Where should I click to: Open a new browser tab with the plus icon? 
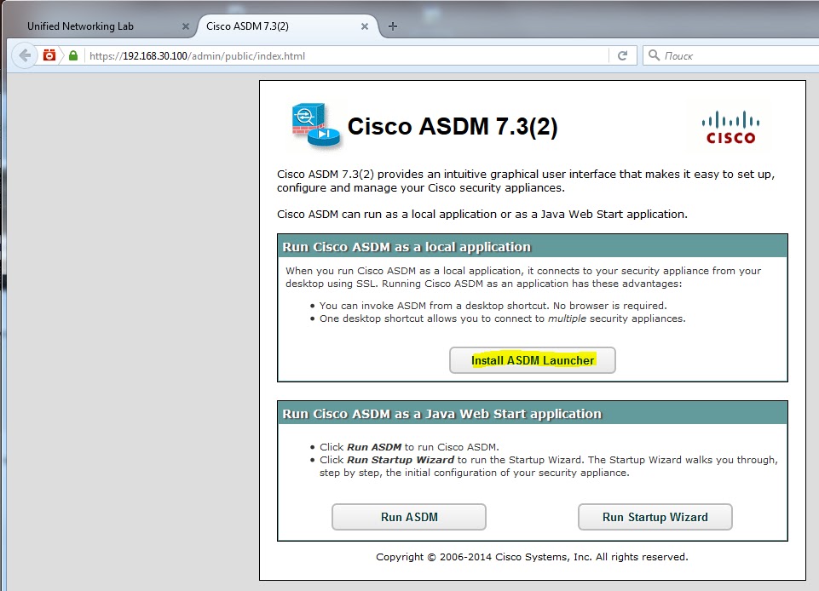[x=392, y=26]
